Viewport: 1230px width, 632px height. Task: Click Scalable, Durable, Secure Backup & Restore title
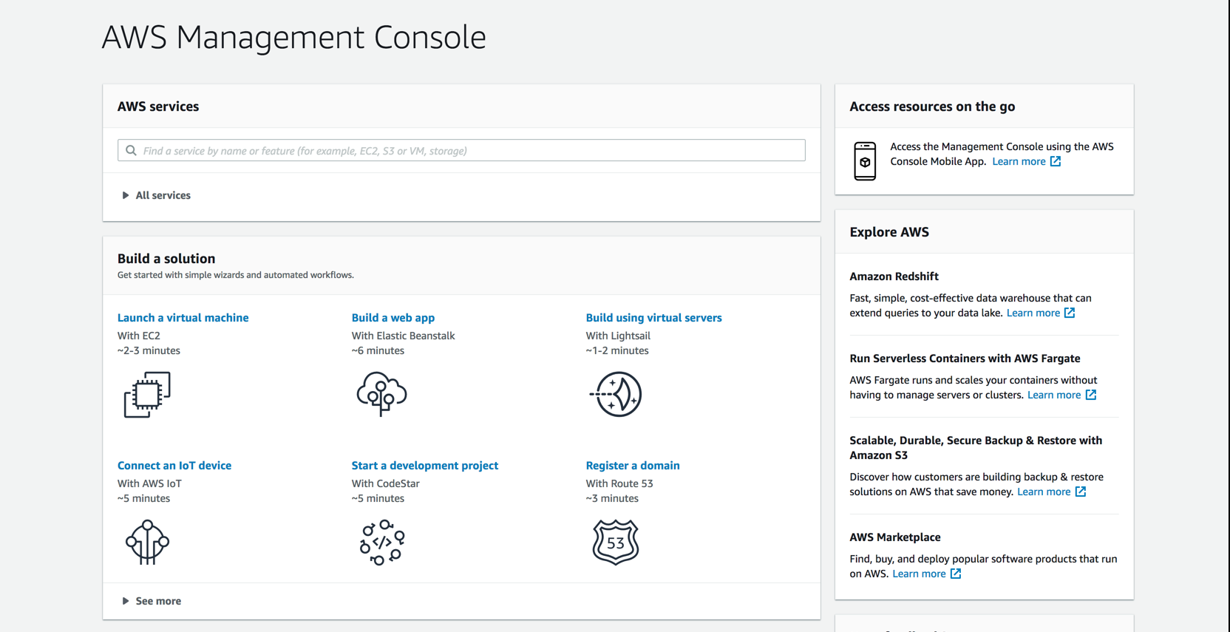click(x=976, y=448)
